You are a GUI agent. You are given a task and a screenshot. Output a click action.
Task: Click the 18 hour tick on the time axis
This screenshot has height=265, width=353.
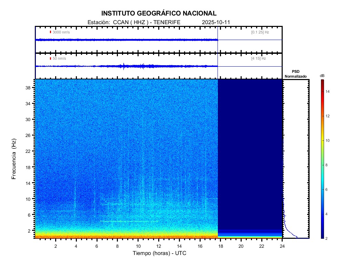click(x=220, y=246)
